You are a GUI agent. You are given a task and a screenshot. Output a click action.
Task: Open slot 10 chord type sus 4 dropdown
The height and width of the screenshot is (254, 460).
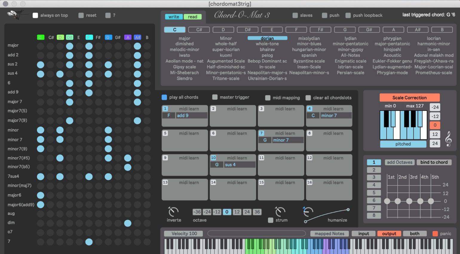point(240,165)
